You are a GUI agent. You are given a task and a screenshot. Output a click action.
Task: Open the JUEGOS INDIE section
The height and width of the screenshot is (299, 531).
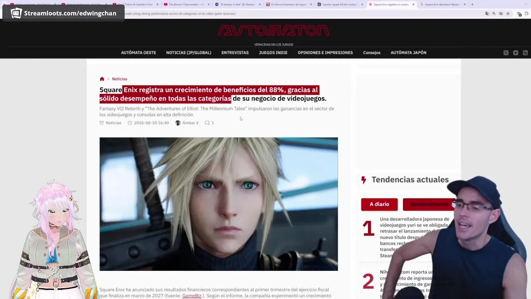273,53
